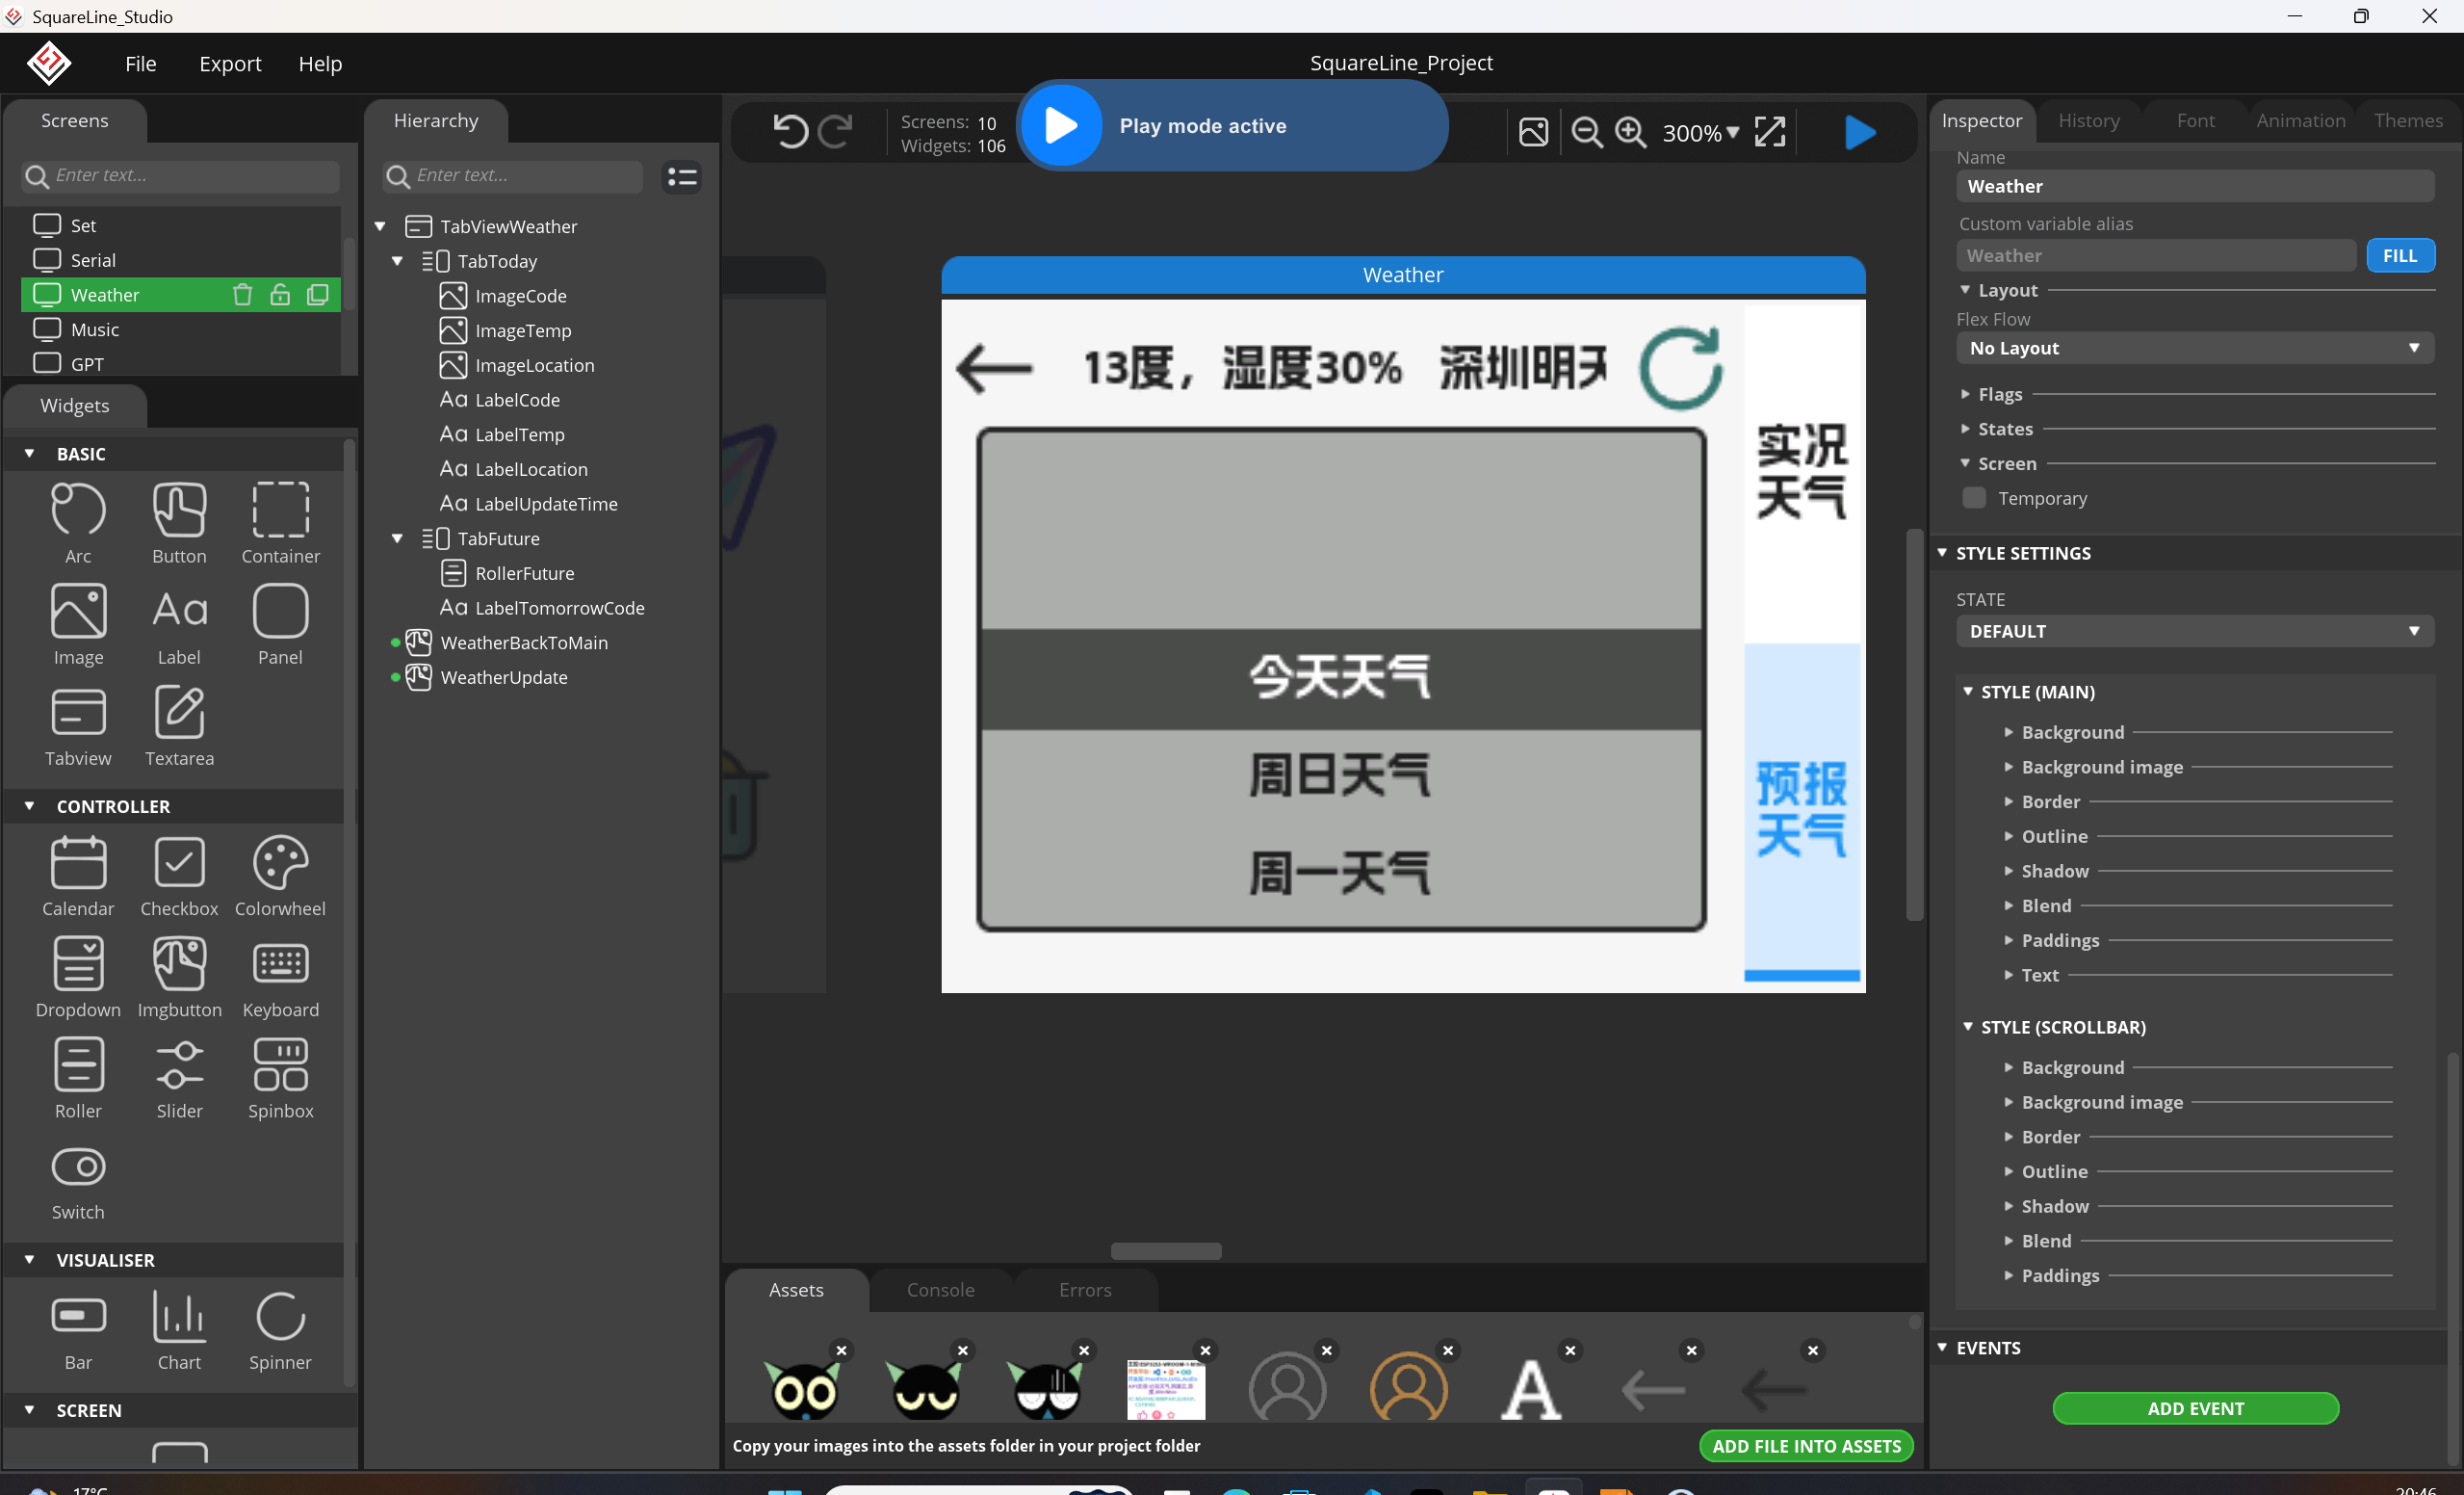Click the lock icon on Weather screen
This screenshot has height=1495, width=2464.
(x=280, y=294)
